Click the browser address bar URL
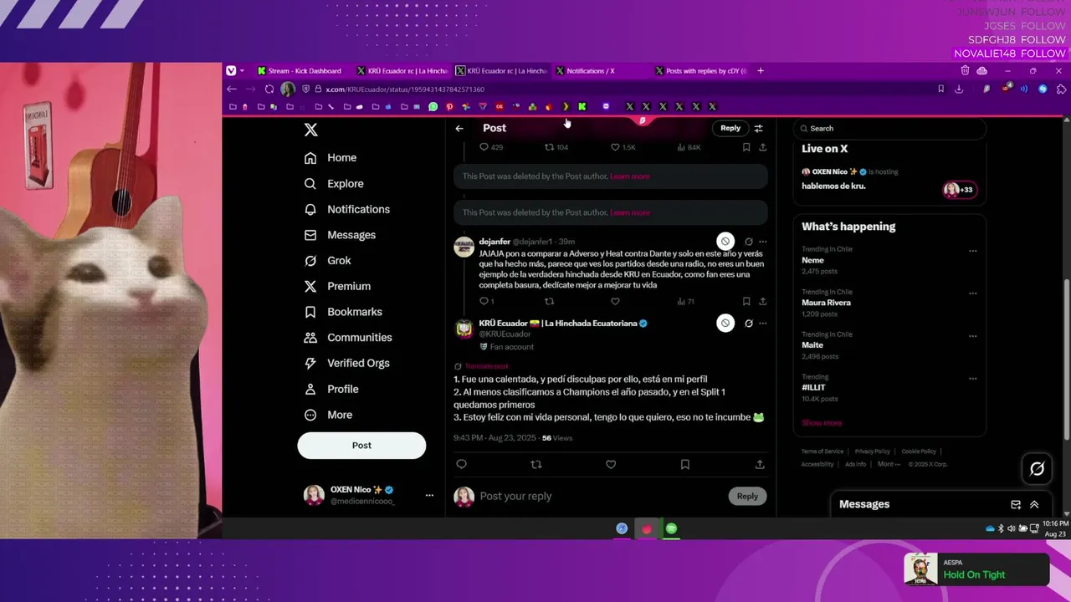Image resolution: width=1071 pixels, height=602 pixels. coord(405,89)
